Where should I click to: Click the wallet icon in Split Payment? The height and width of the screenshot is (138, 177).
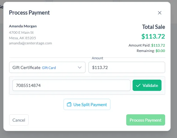(x=69, y=105)
